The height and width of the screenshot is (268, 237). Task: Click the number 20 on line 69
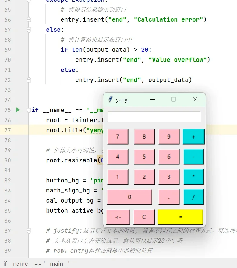pyautogui.click(x=145, y=50)
